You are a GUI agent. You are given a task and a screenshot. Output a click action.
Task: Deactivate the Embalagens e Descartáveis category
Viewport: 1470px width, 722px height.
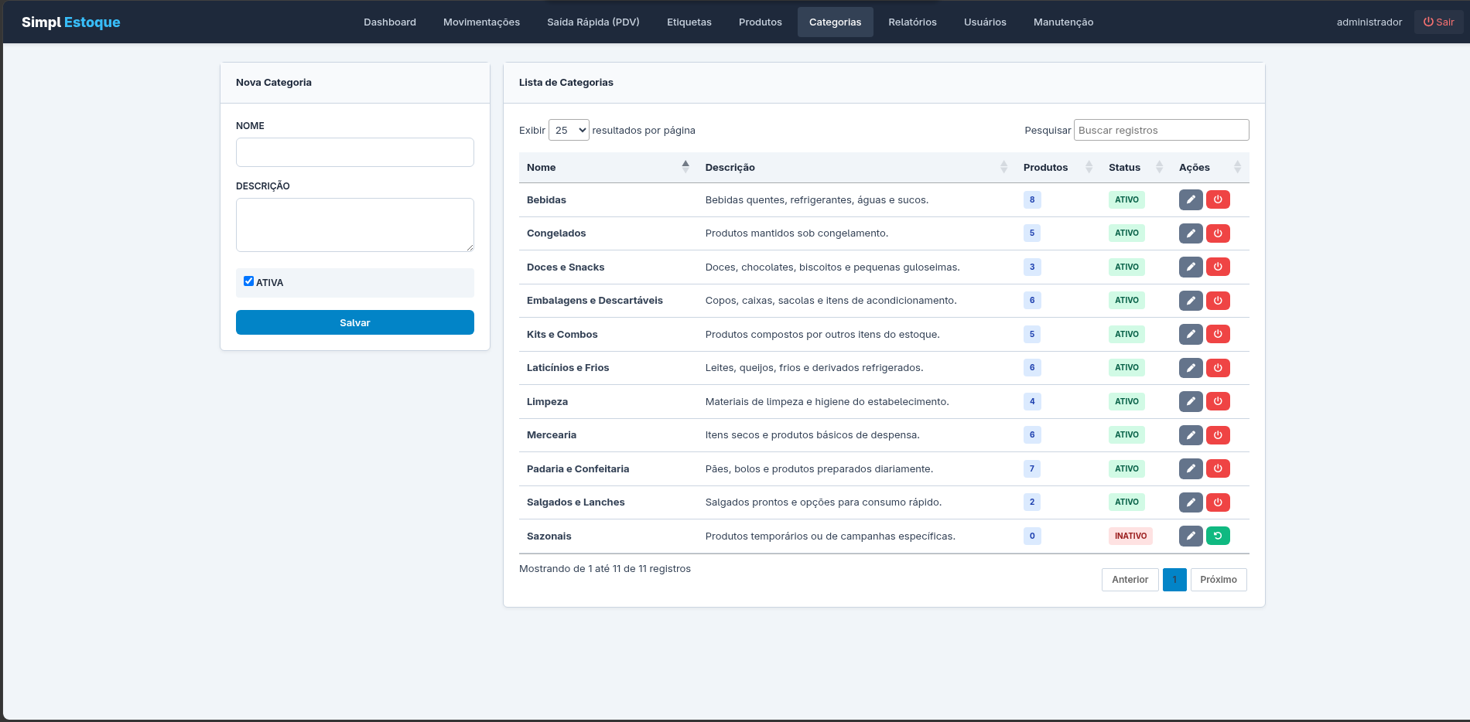coord(1218,301)
